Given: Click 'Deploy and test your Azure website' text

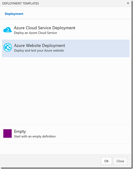Looking at the screenshot, I should pos(39,51).
